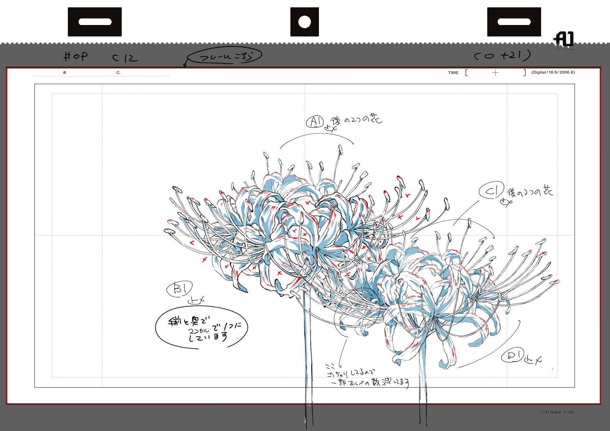Click the A-1 Pictures logo in the top corner
Viewport: 610px width, 431px height.
pos(564,40)
